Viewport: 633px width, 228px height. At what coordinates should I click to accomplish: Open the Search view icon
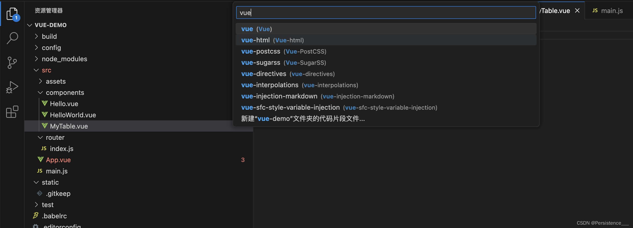coord(12,38)
